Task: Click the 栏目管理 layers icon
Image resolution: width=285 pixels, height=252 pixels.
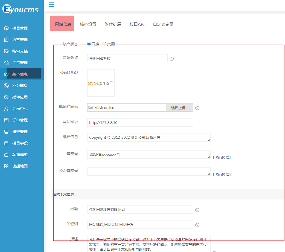Action: tap(6, 28)
